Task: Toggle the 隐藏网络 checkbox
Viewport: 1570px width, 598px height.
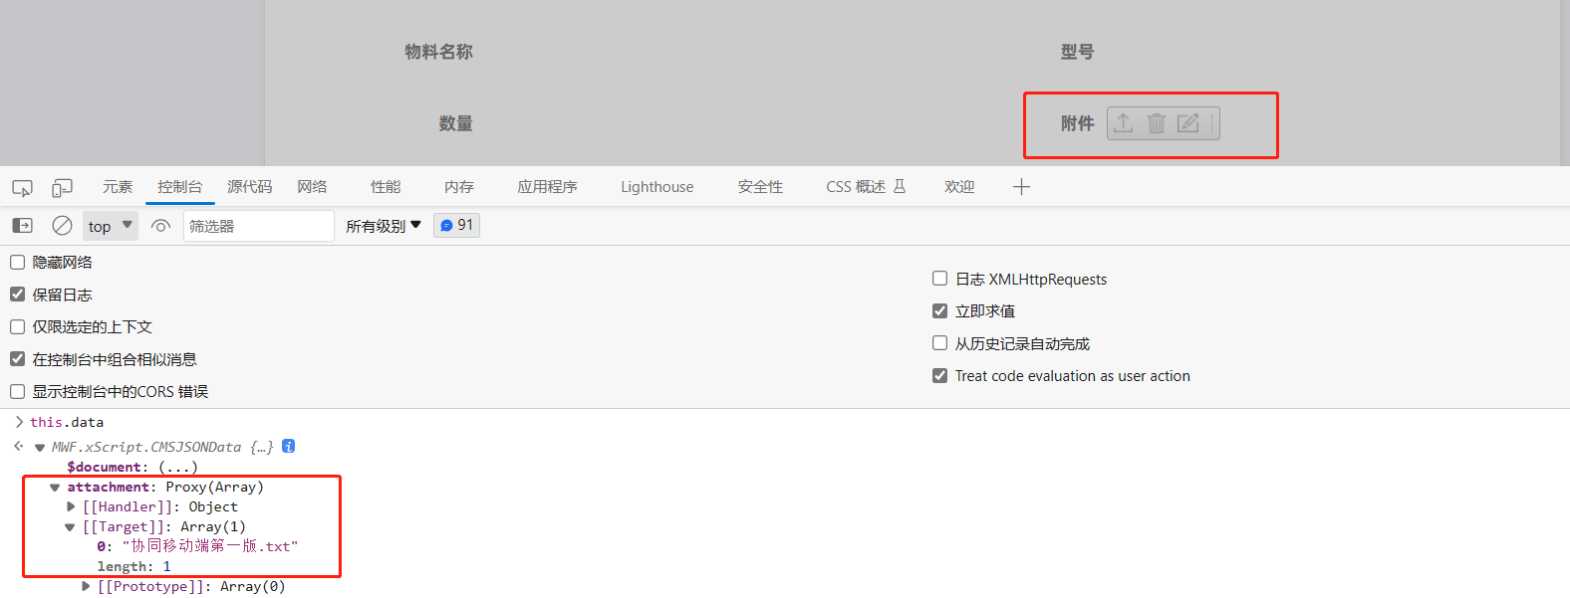Action: coord(17,262)
